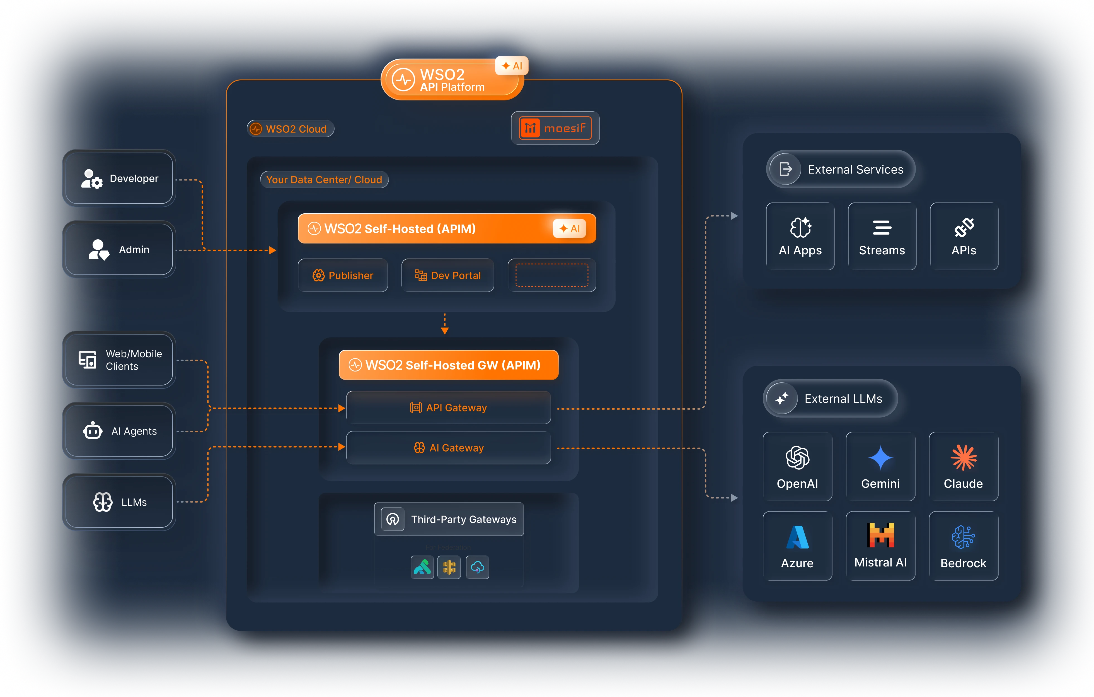Click the WSO2 Cloud pill label
This screenshot has height=697, width=1094.
pos(291,129)
